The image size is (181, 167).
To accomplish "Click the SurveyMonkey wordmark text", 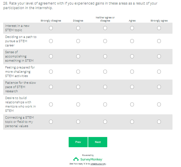I will pyautogui.click(x=91, y=159).
